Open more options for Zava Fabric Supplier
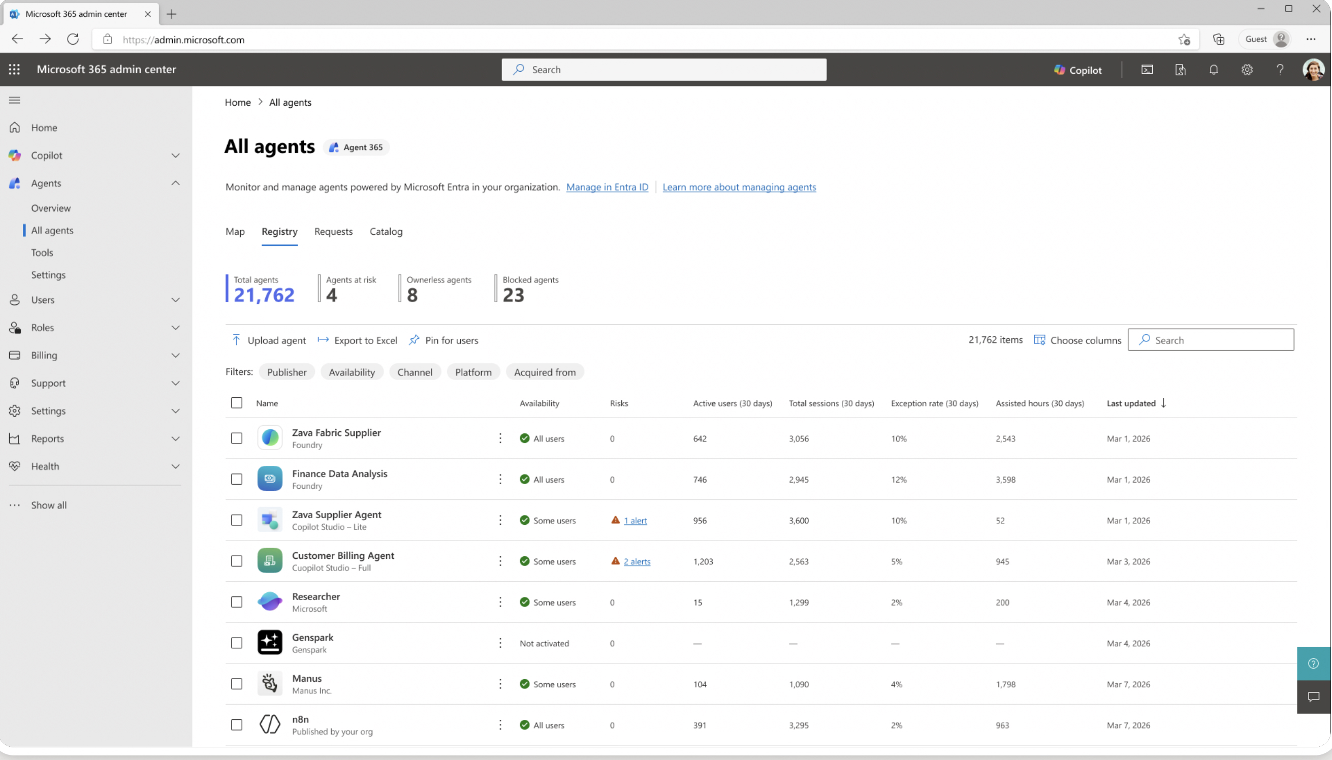 pos(500,438)
